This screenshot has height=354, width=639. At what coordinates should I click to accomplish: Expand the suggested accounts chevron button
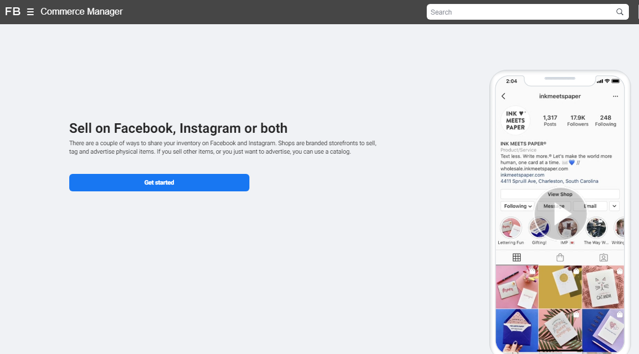tap(614, 206)
